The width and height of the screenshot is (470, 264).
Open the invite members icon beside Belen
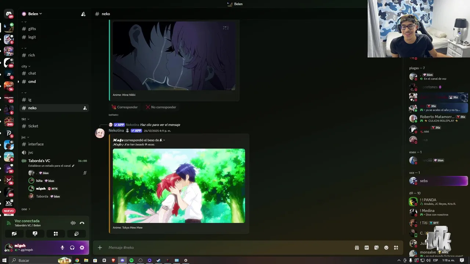tap(83, 14)
